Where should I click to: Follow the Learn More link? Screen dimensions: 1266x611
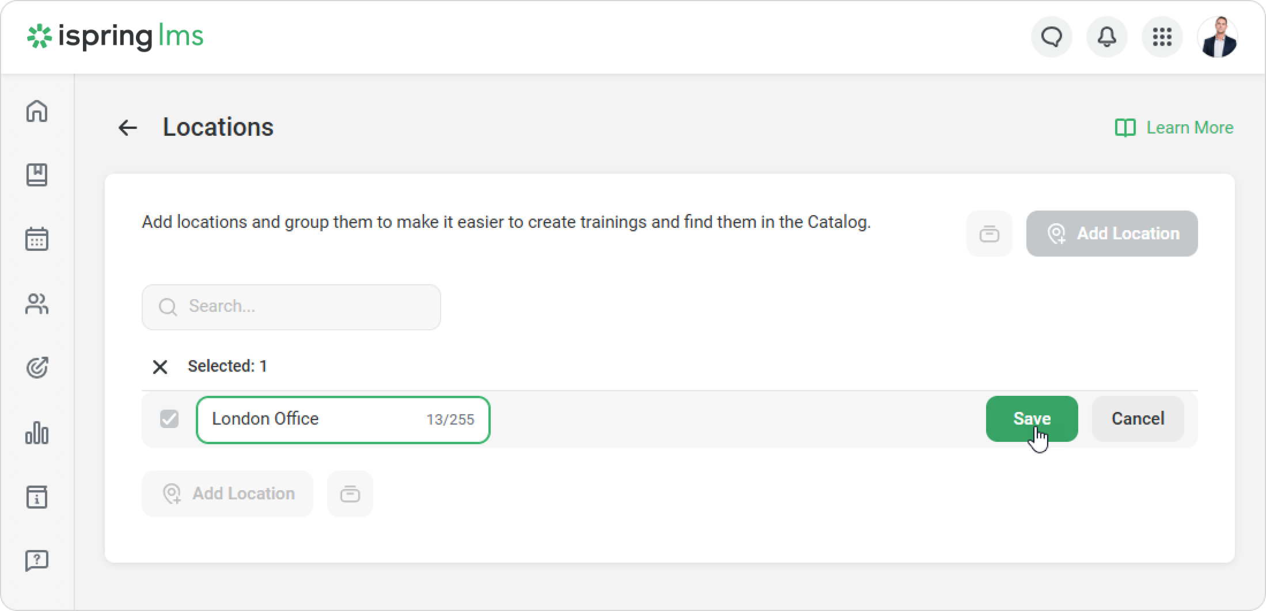(1175, 128)
